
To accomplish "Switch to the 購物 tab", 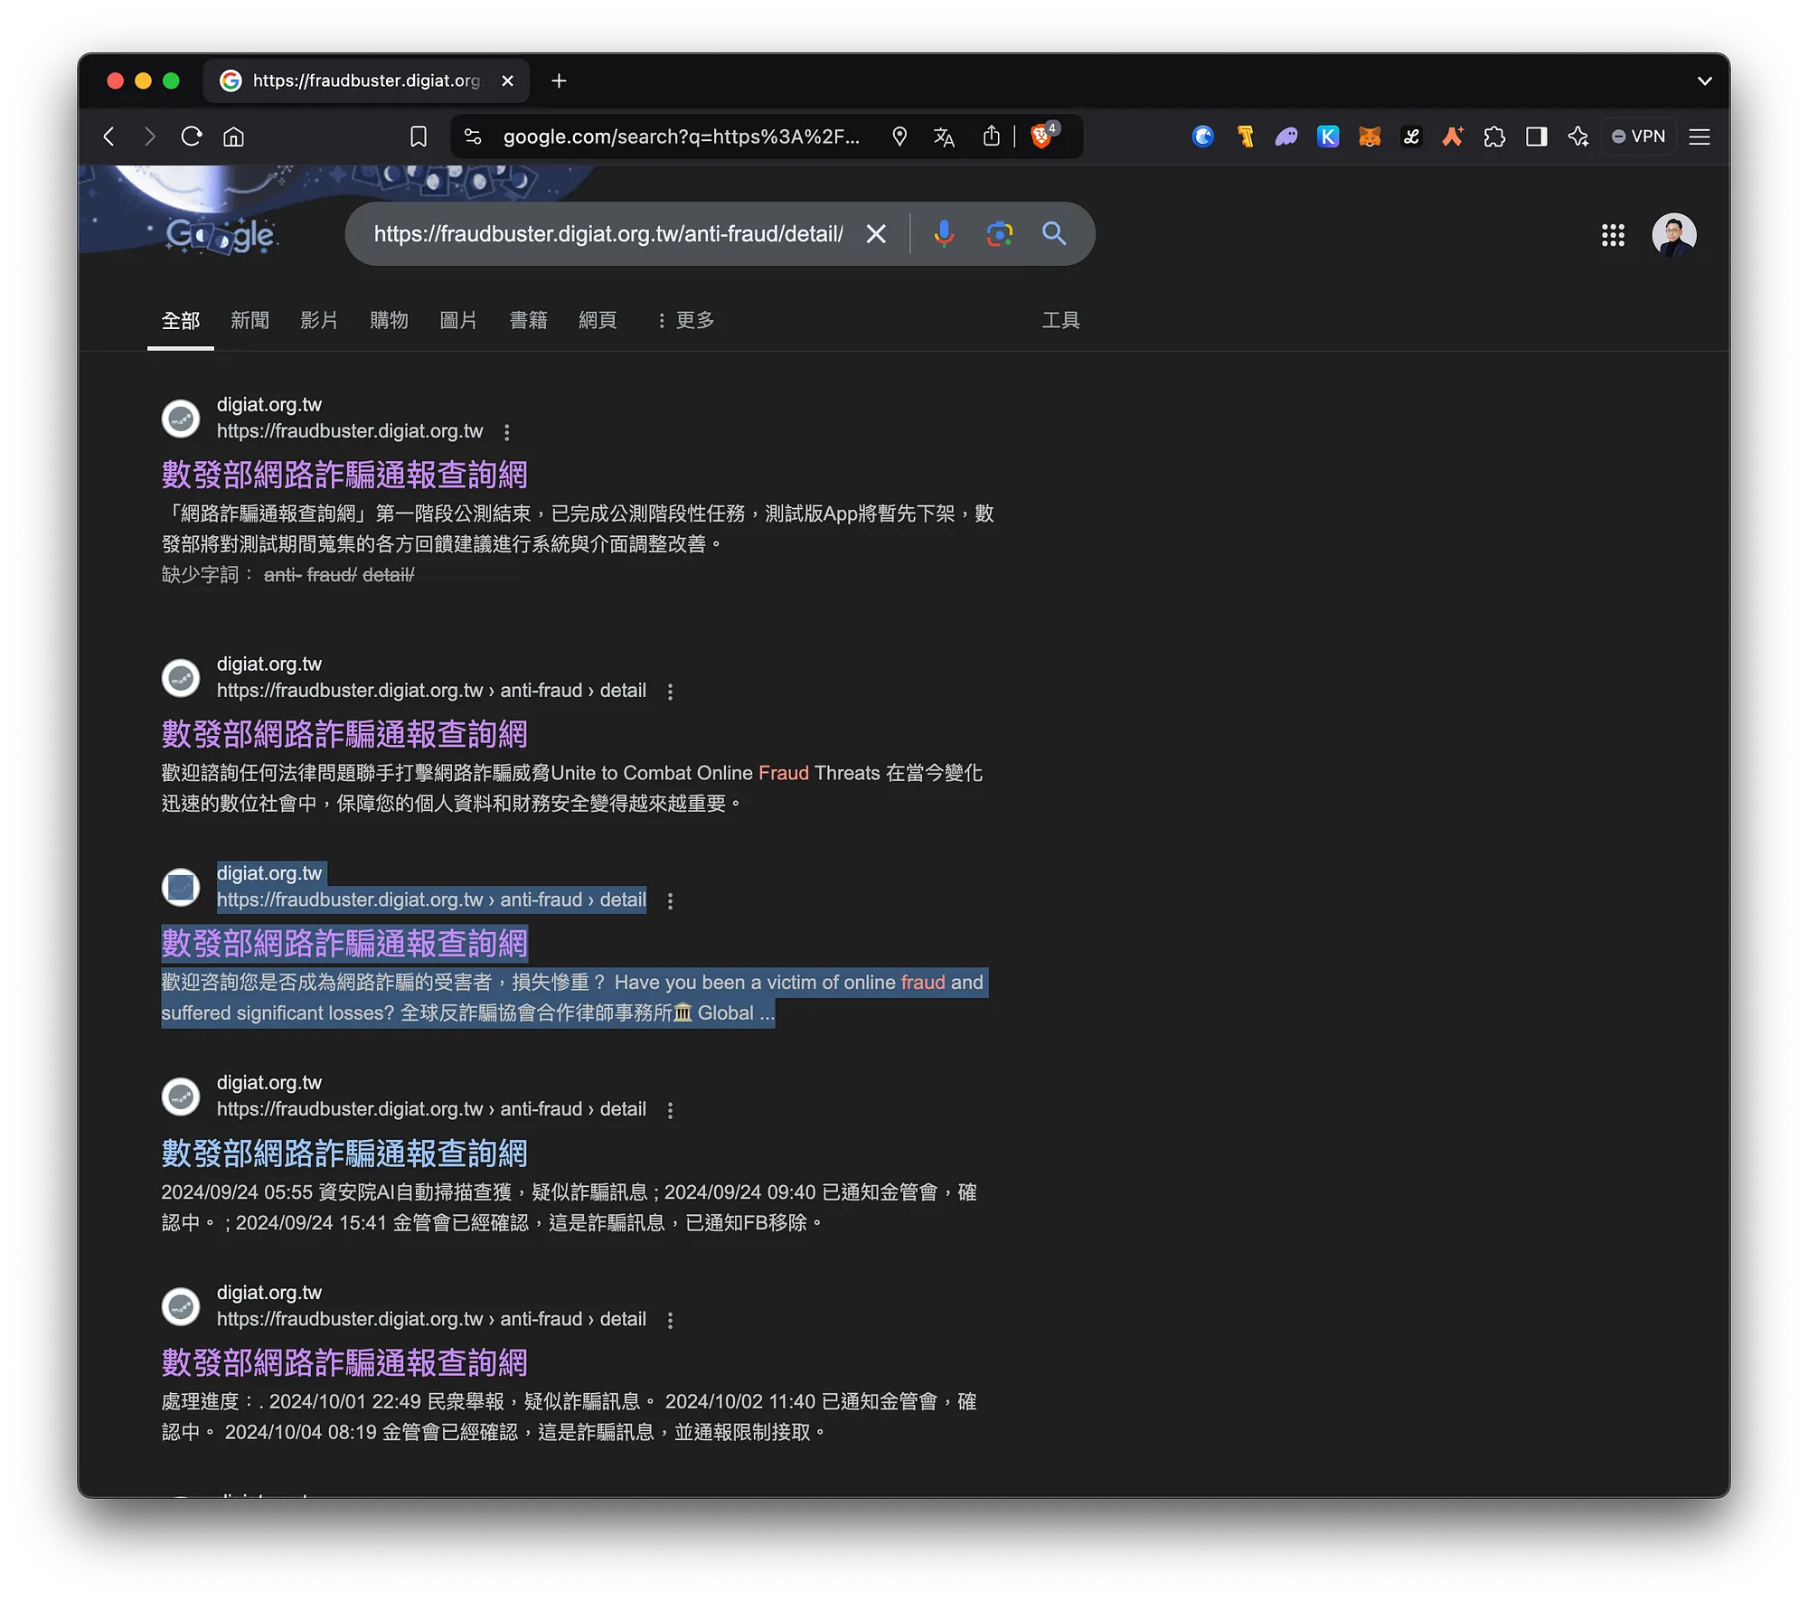I will (389, 320).
